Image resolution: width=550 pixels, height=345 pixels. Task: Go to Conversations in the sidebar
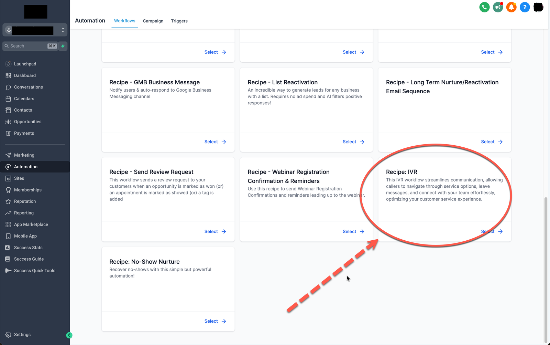(28, 87)
